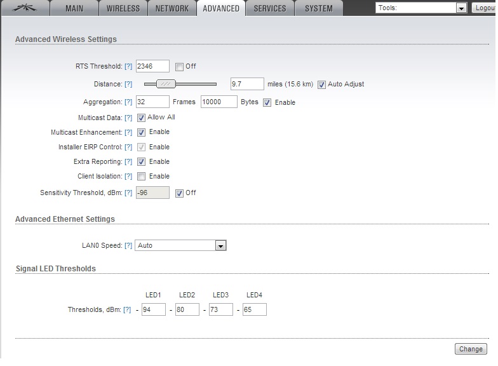The height and width of the screenshot is (366, 498).
Task: Open help for Installer EIRP Control
Action: click(x=128, y=147)
